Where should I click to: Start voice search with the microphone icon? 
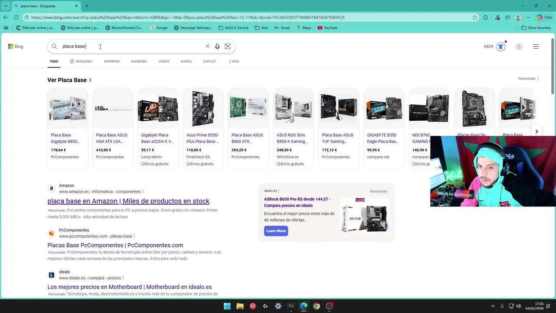tap(217, 47)
